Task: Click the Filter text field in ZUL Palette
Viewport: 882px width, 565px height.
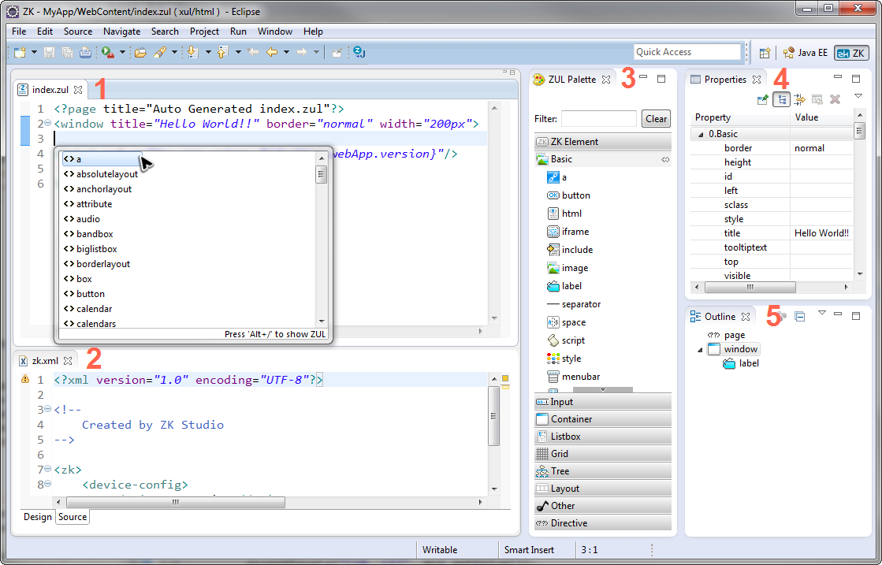Action: click(599, 119)
